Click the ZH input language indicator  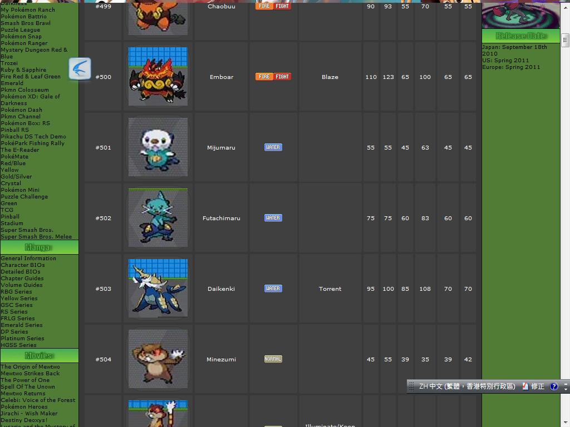click(467, 386)
